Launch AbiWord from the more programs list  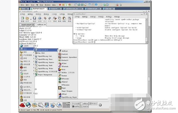click(68, 51)
